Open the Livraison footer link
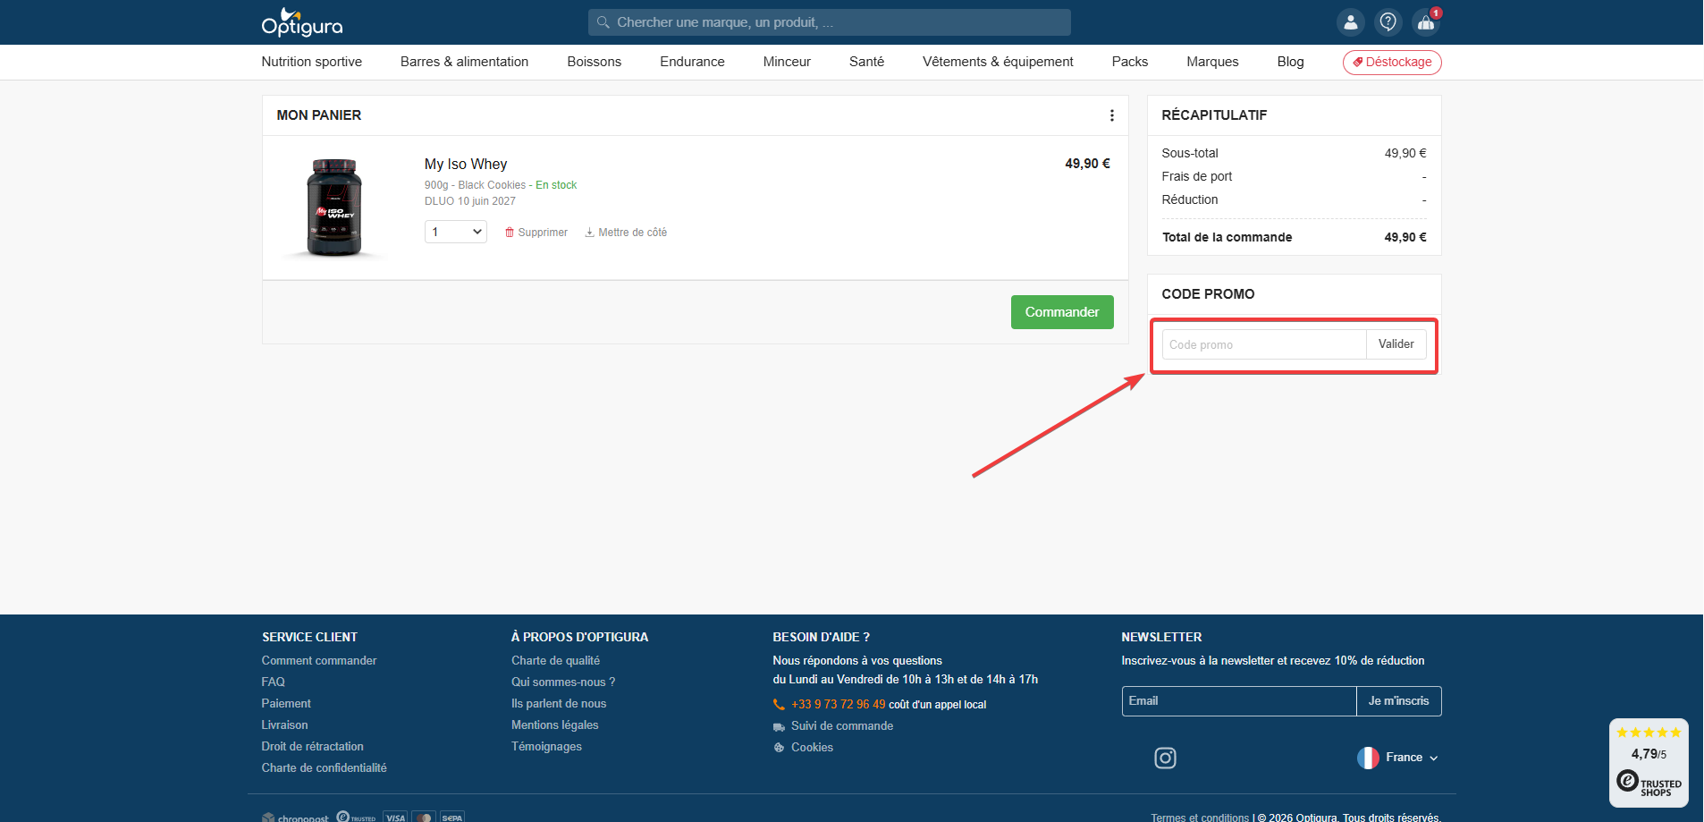 tap(284, 725)
